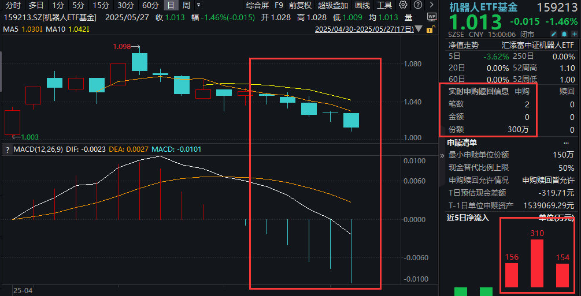Screen dimensions: 581x296
Task: Click MACD indicator question mark icon
Action: pyautogui.click(x=8, y=150)
